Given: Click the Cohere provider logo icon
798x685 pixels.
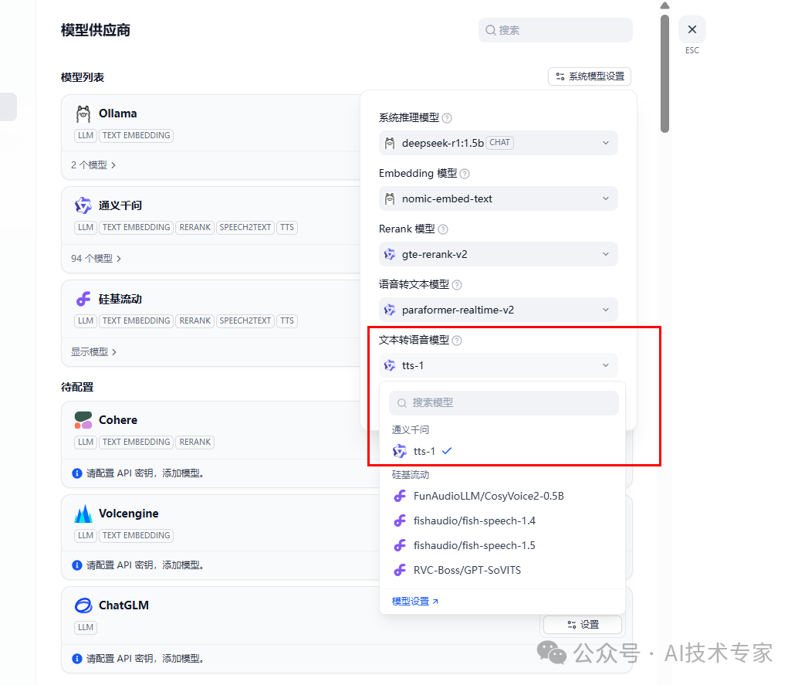Looking at the screenshot, I should pyautogui.click(x=83, y=420).
